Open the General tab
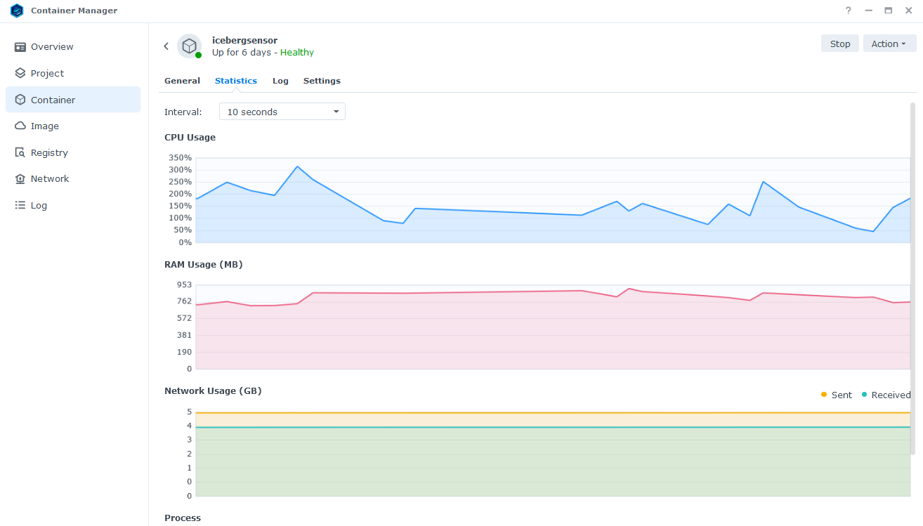 tap(182, 80)
